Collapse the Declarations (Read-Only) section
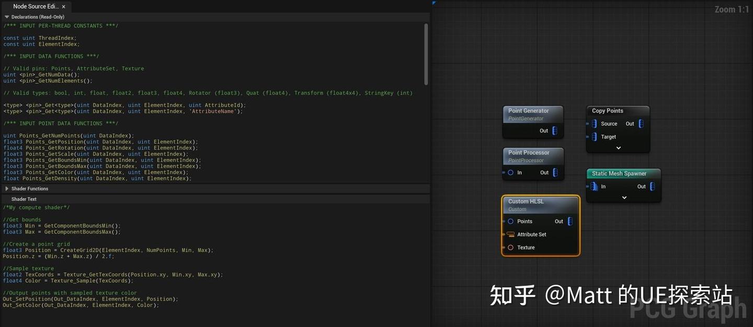Screen dimensions: 753x327 (x=7, y=17)
